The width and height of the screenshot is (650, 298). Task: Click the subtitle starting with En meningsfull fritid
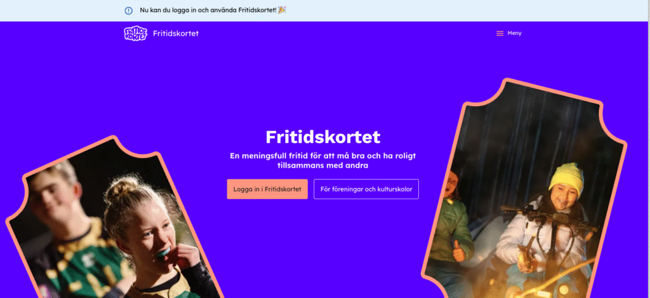click(323, 161)
